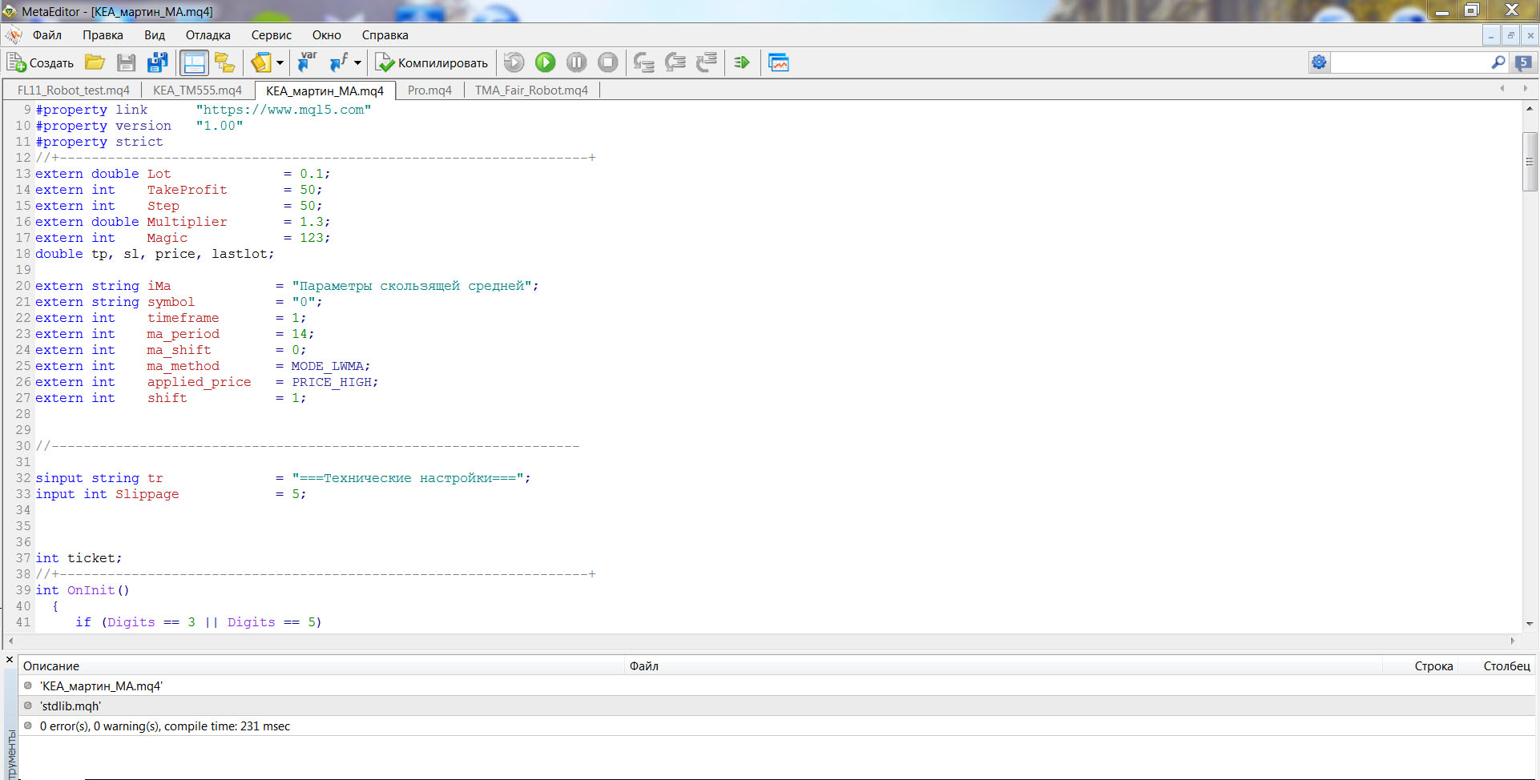Open the Вид menu
1540x780 pixels.
pos(155,35)
